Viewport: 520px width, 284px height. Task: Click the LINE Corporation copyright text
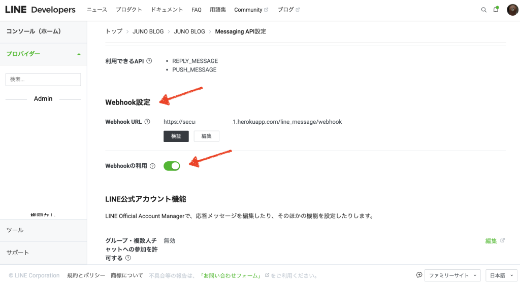(x=34, y=275)
